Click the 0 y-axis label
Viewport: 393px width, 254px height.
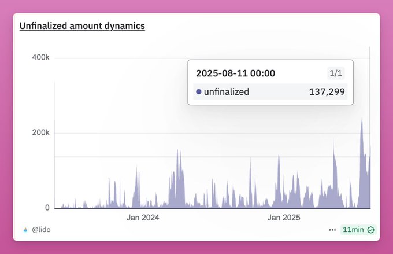47,208
